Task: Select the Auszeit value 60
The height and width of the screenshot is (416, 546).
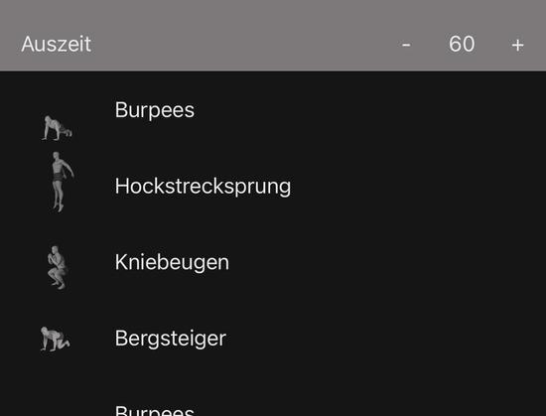Action: [462, 44]
